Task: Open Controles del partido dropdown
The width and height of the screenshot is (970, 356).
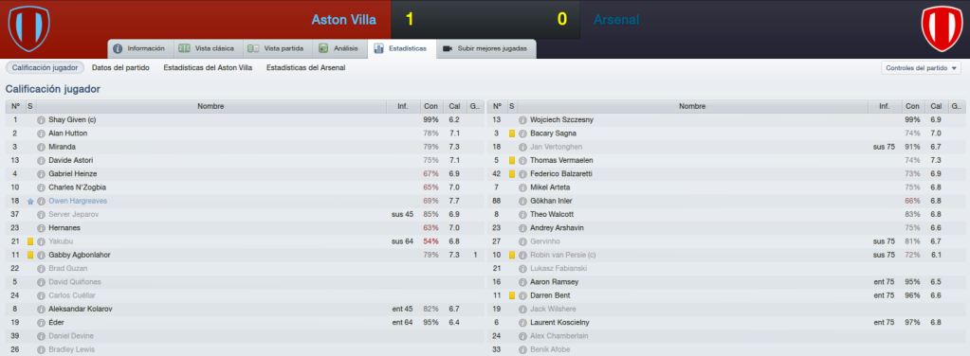Action: pyautogui.click(x=921, y=68)
